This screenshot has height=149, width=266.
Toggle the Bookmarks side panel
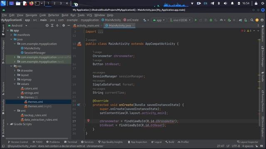pyautogui.click(x=3, y=107)
